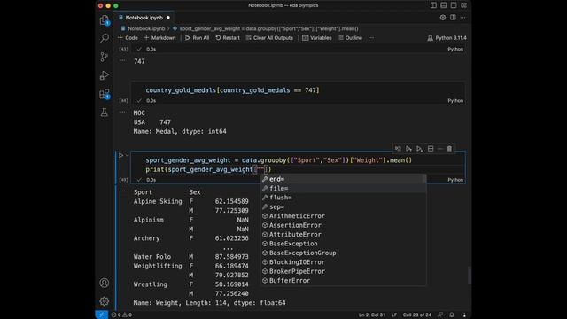This screenshot has width=567, height=319.
Task: Add a new Markdown cell
Action: point(159,37)
